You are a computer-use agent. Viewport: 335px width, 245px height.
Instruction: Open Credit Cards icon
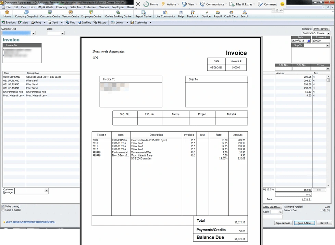pos(231,14)
